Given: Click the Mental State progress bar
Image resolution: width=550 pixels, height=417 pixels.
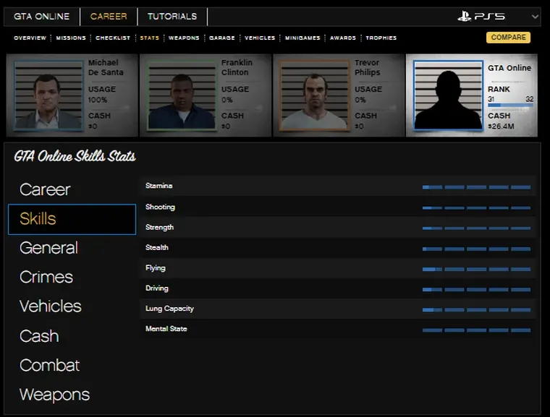Looking at the screenshot, I should 476,330.
